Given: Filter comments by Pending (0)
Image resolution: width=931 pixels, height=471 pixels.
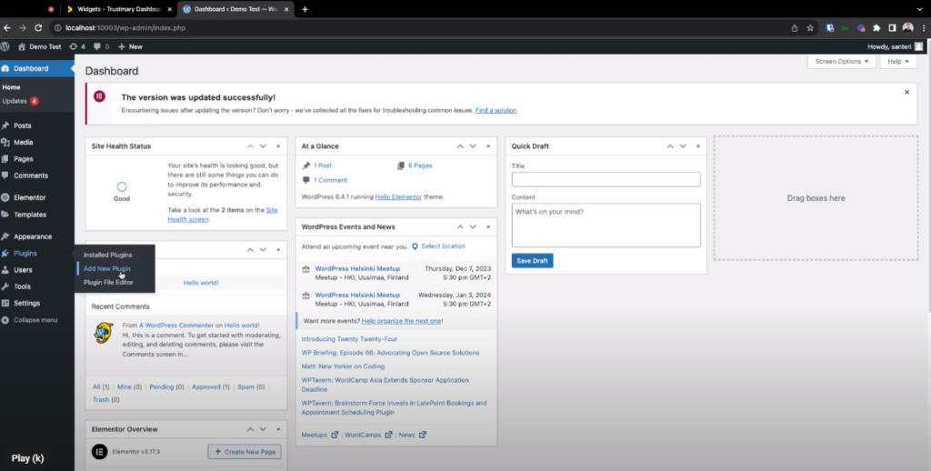Looking at the screenshot, I should pos(166,386).
